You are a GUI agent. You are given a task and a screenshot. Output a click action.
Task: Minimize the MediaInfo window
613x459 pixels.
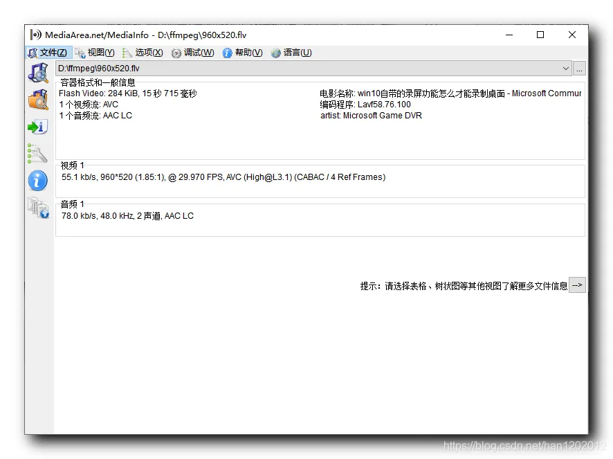point(509,35)
